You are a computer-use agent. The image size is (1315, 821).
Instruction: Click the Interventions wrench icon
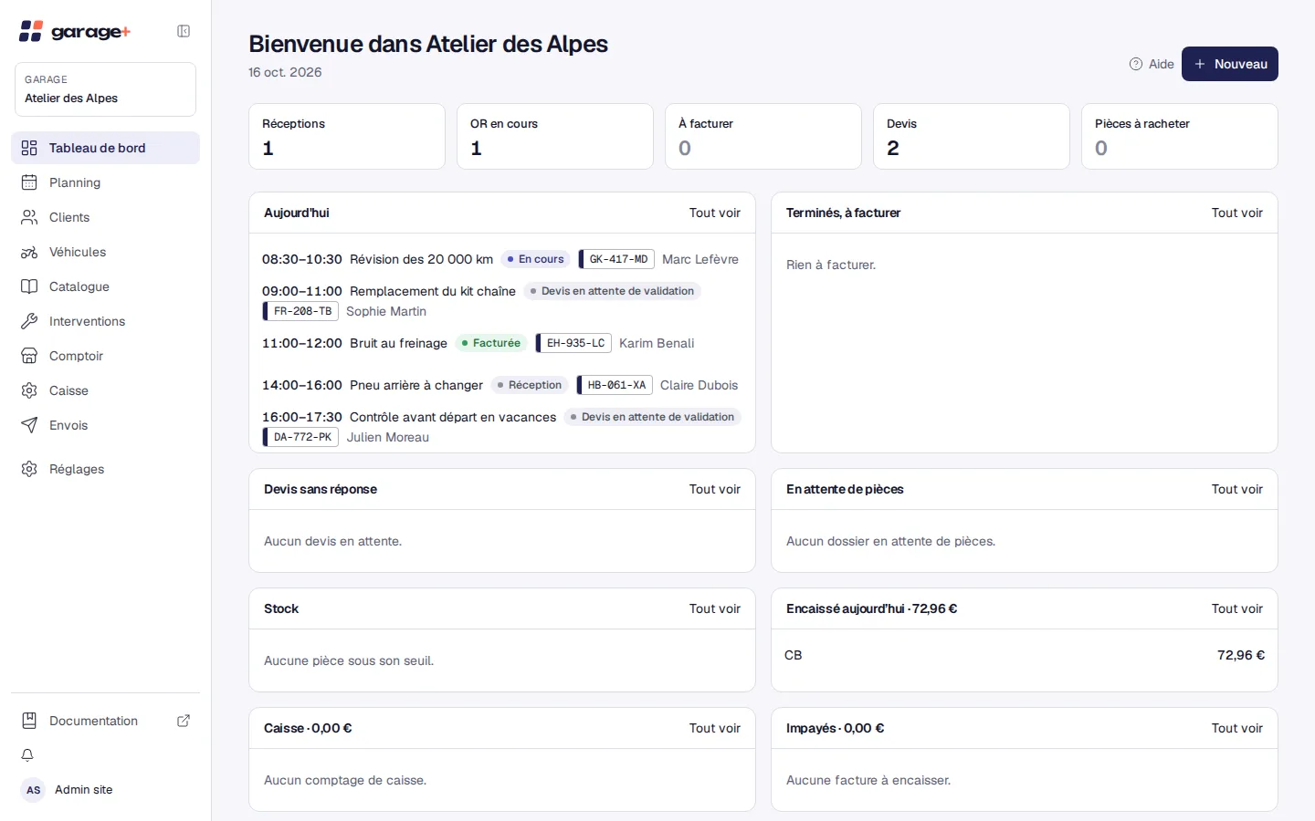pos(29,321)
